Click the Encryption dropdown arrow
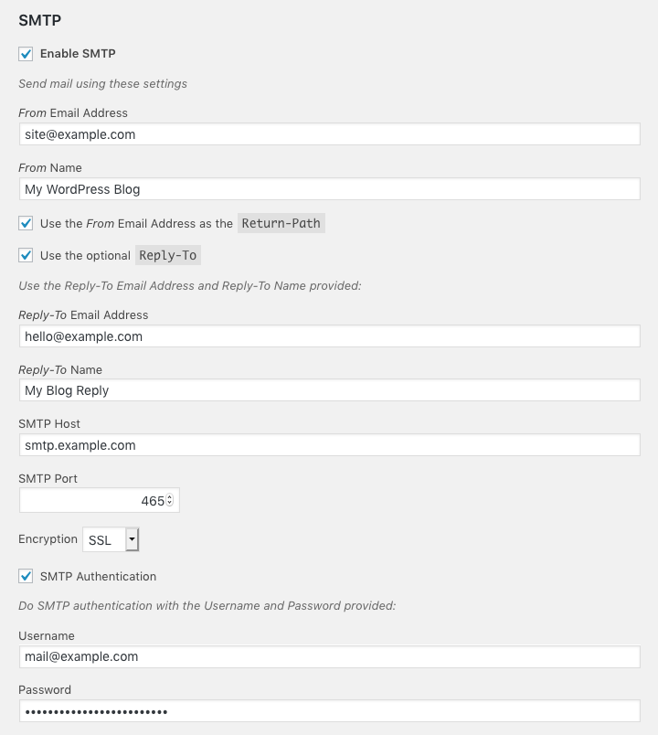Viewport: 658px width, 735px height. click(x=132, y=539)
